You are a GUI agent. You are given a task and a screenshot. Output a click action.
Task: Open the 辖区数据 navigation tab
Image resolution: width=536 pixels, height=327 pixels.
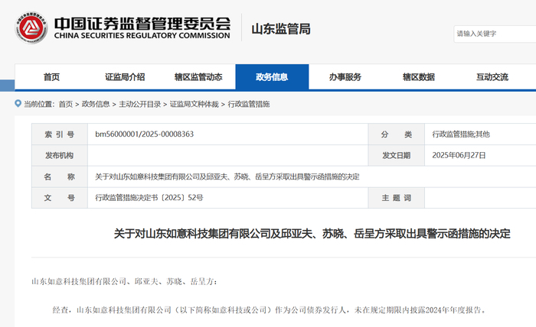click(419, 77)
